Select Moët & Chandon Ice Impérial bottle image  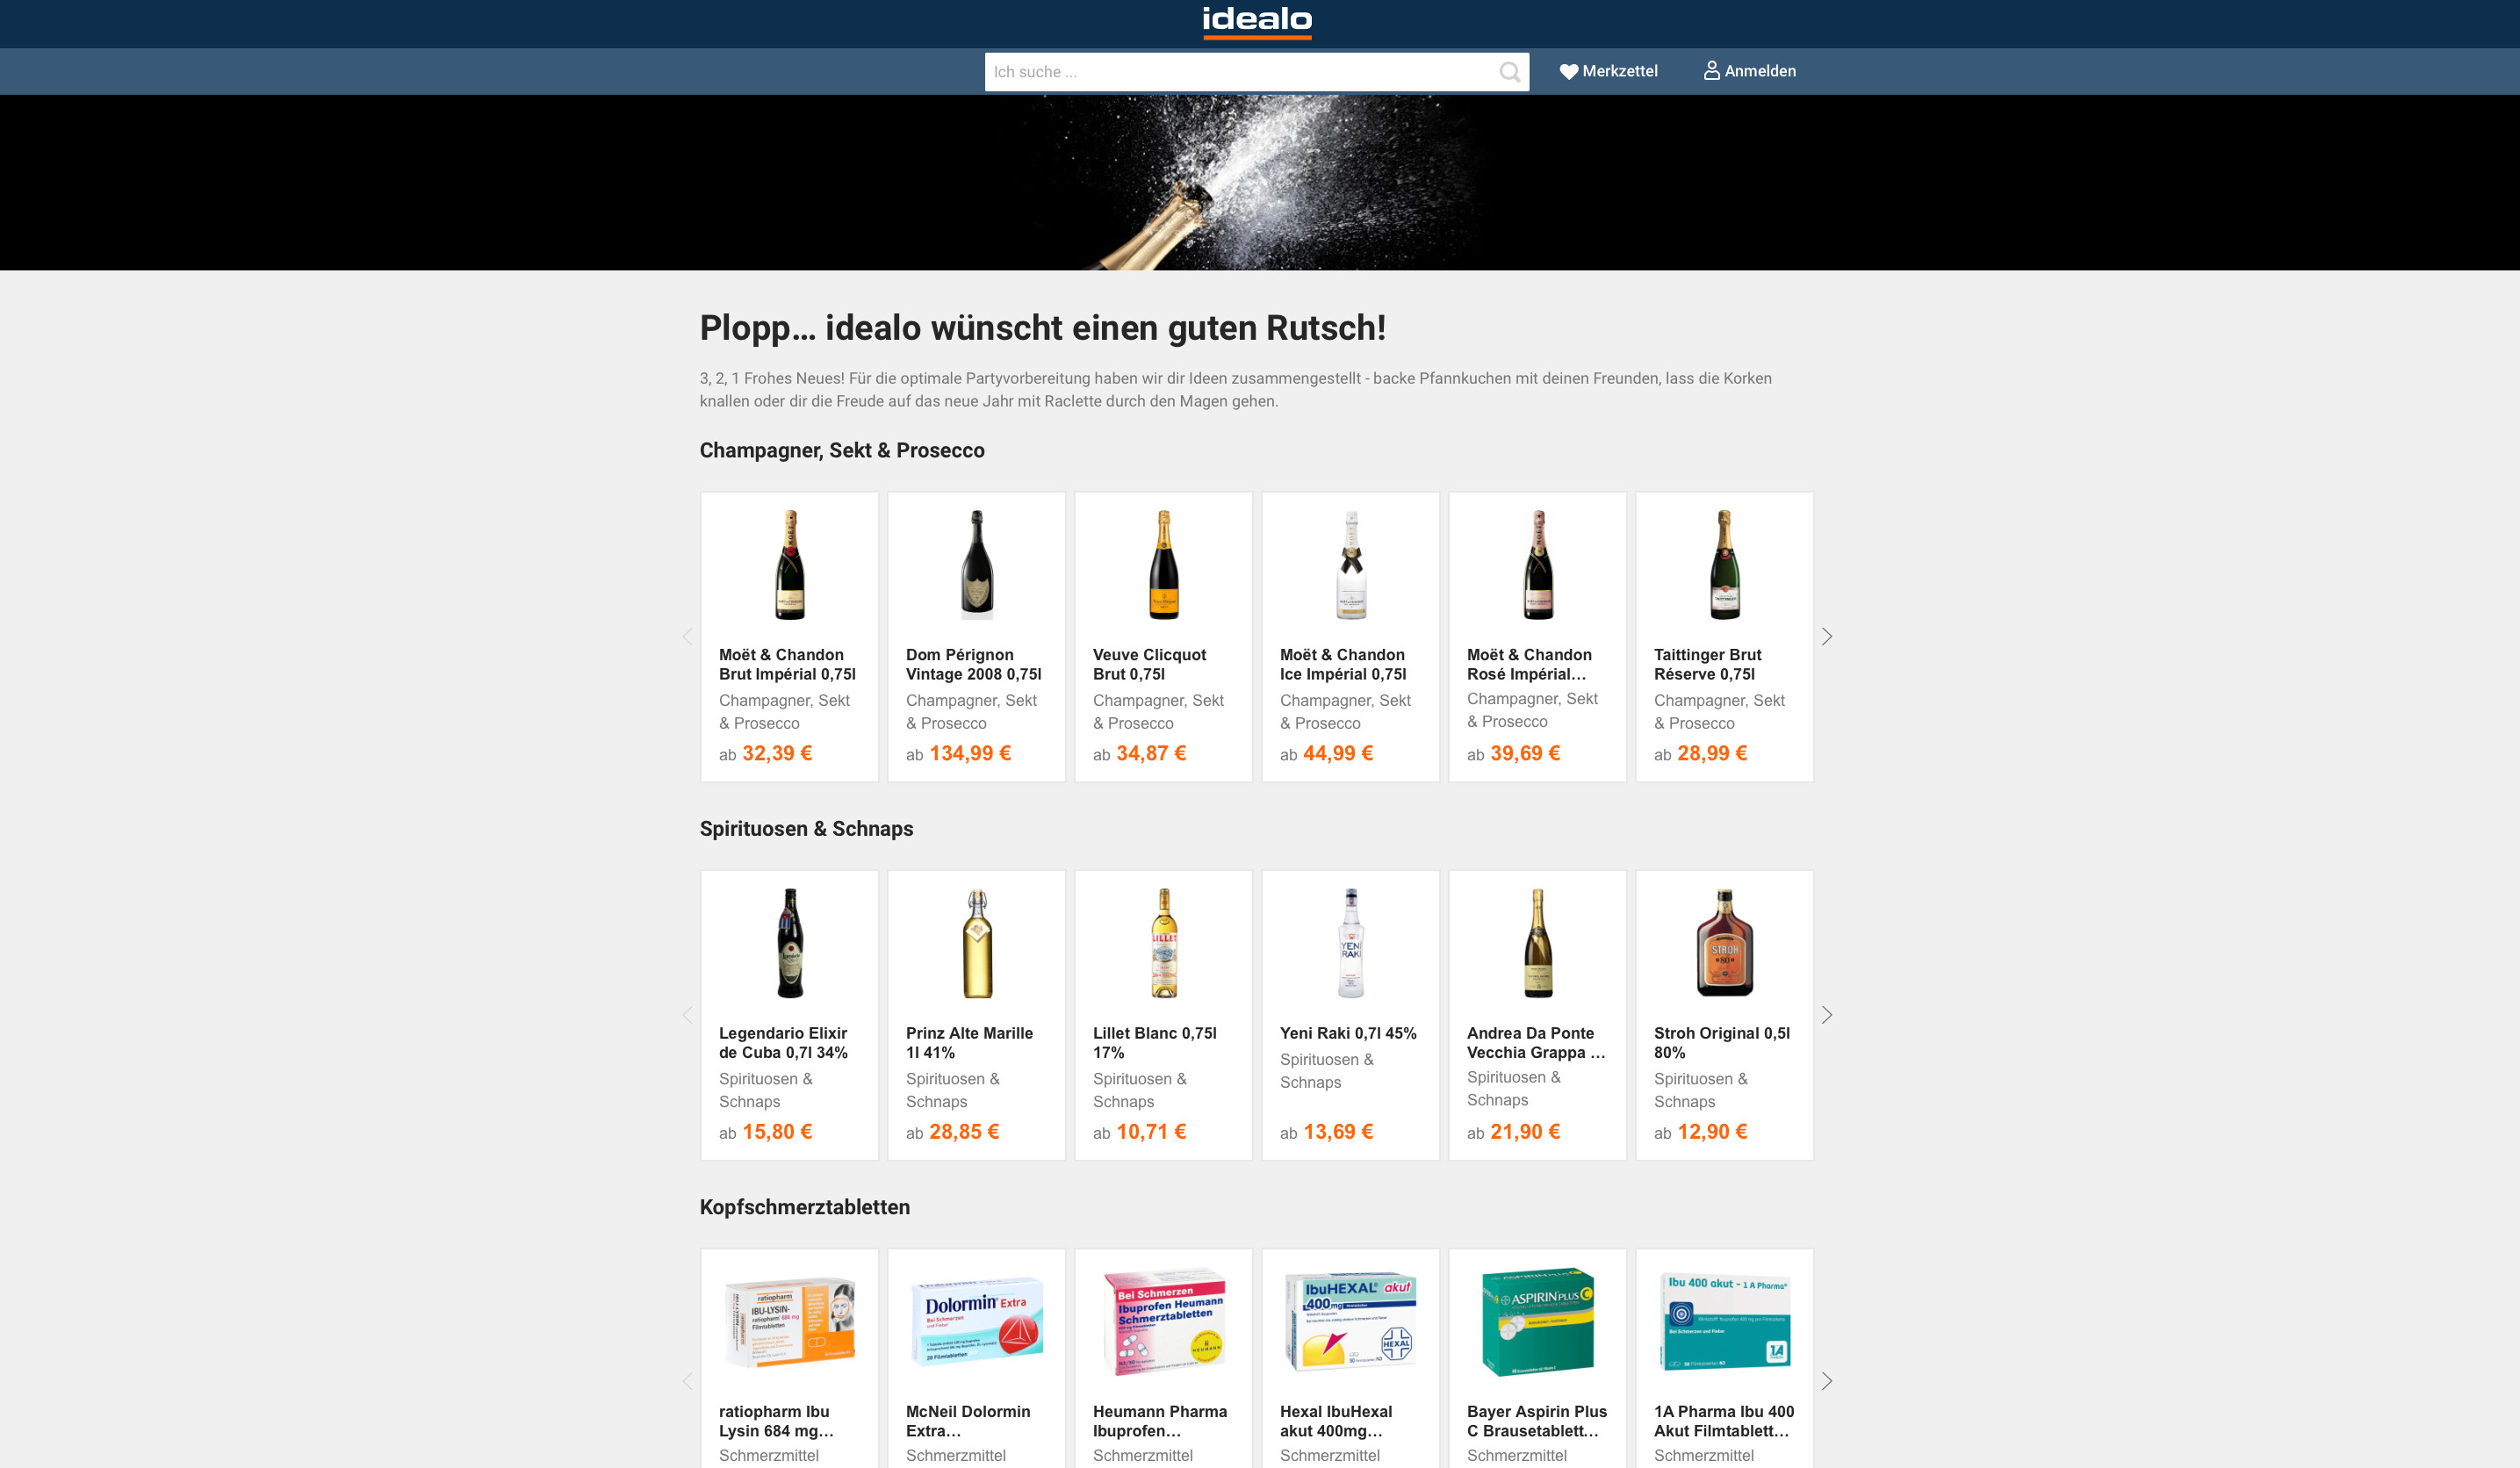pos(1351,565)
